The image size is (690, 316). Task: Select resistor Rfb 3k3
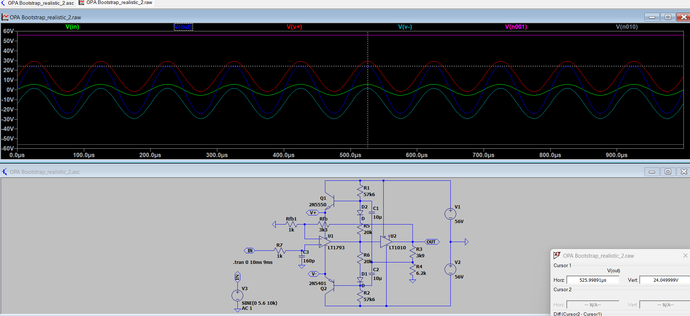(x=323, y=224)
